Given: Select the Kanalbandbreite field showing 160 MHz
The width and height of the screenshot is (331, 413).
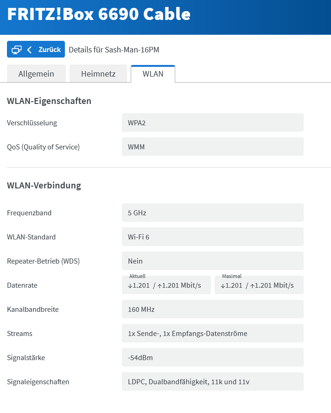Looking at the screenshot, I should click(x=212, y=310).
